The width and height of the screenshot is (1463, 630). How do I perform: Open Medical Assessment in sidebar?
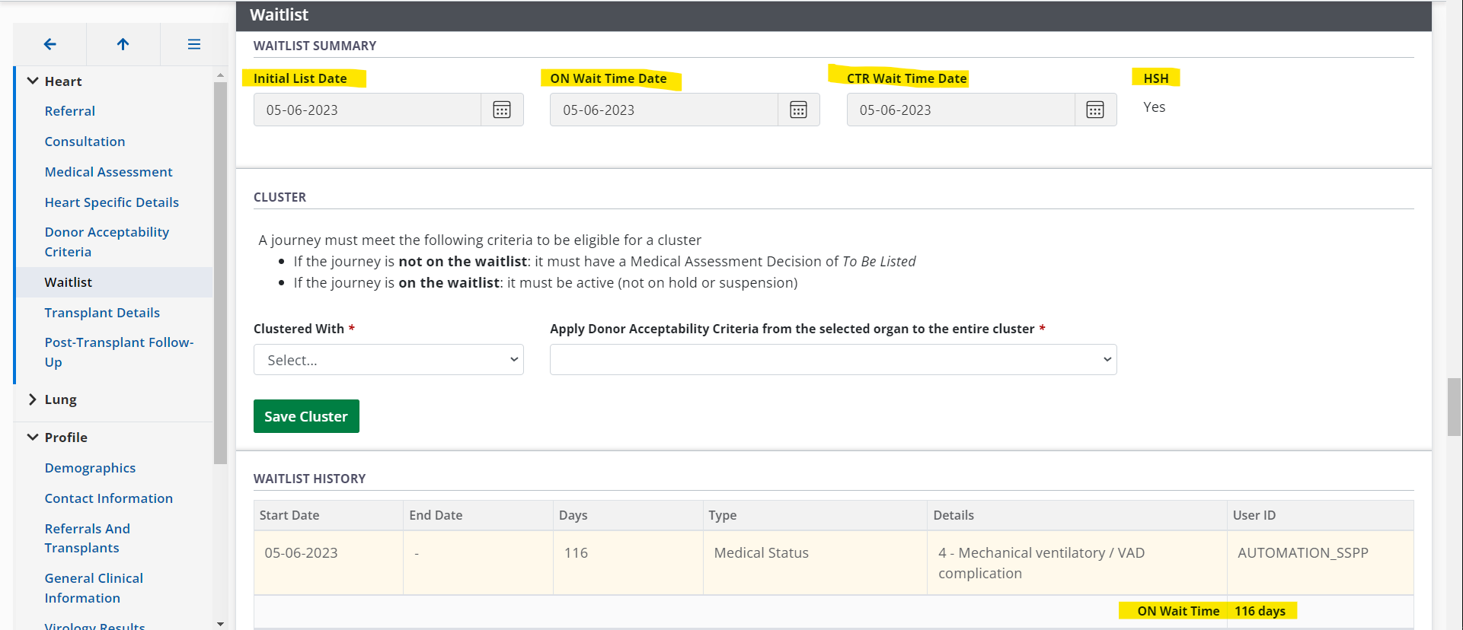coord(108,172)
